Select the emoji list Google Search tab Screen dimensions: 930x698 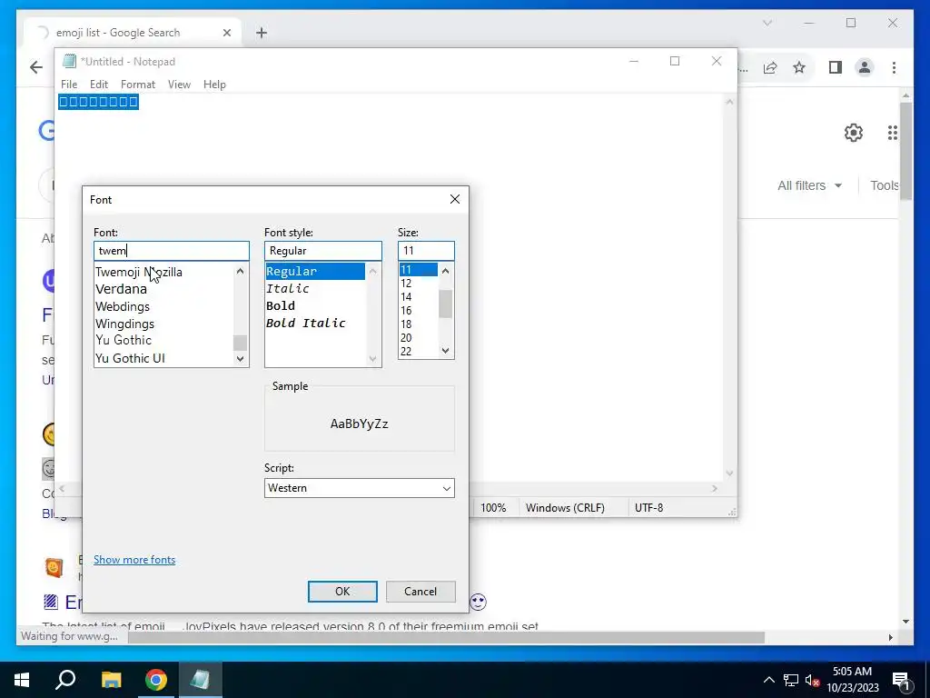(134, 33)
